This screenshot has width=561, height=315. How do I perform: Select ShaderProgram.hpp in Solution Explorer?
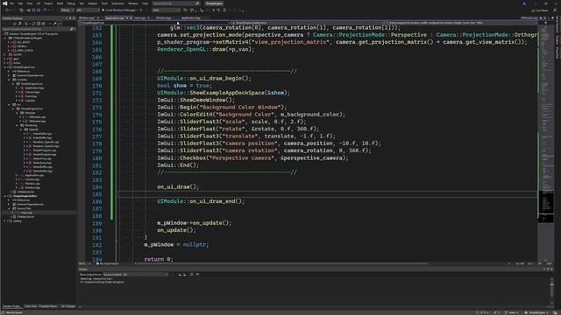[45, 154]
